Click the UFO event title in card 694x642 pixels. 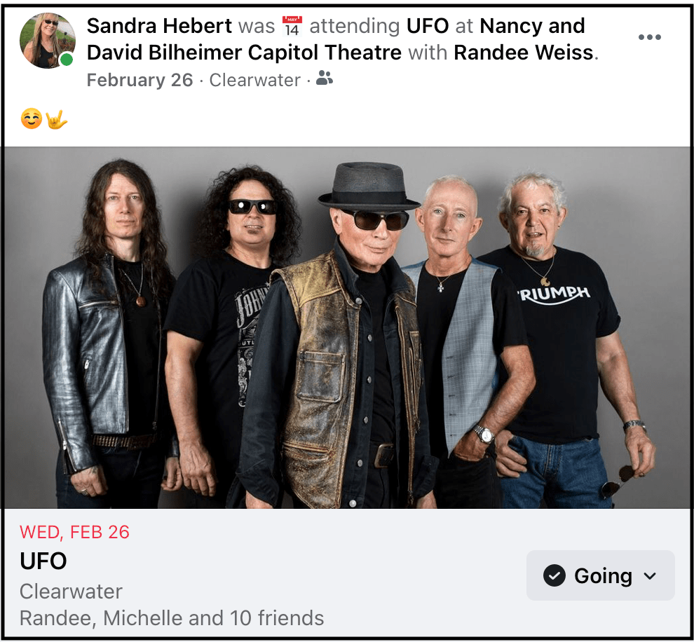43,561
